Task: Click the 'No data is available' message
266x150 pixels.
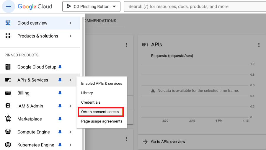Action: pyautogui.click(x=198, y=91)
